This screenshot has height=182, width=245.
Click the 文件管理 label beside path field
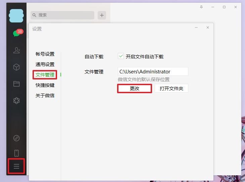[94, 72]
